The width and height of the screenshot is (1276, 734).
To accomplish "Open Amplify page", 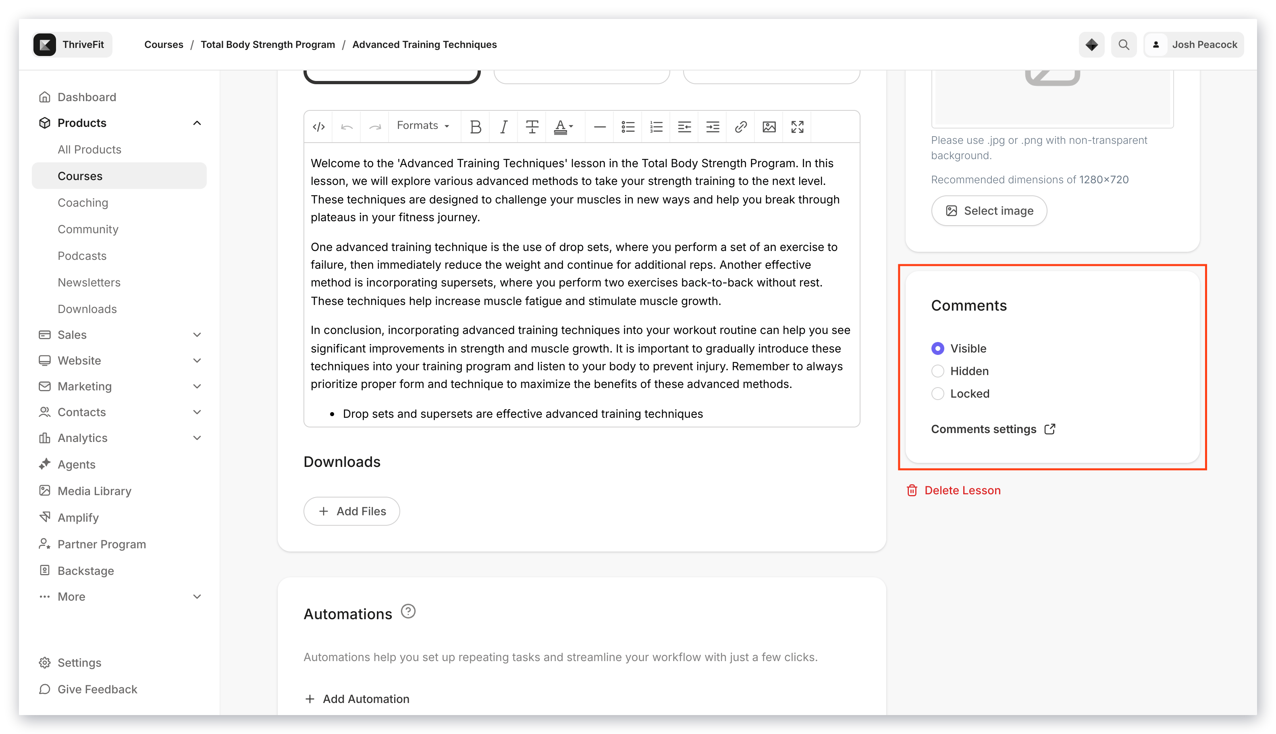I will [x=119, y=518].
